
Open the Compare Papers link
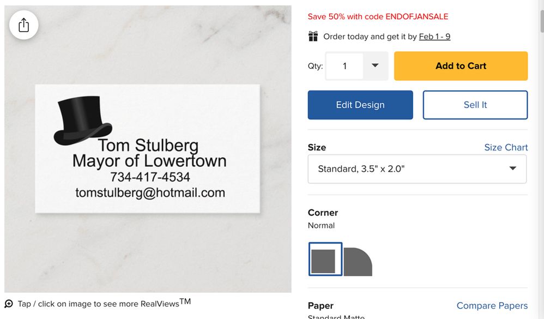point(492,305)
